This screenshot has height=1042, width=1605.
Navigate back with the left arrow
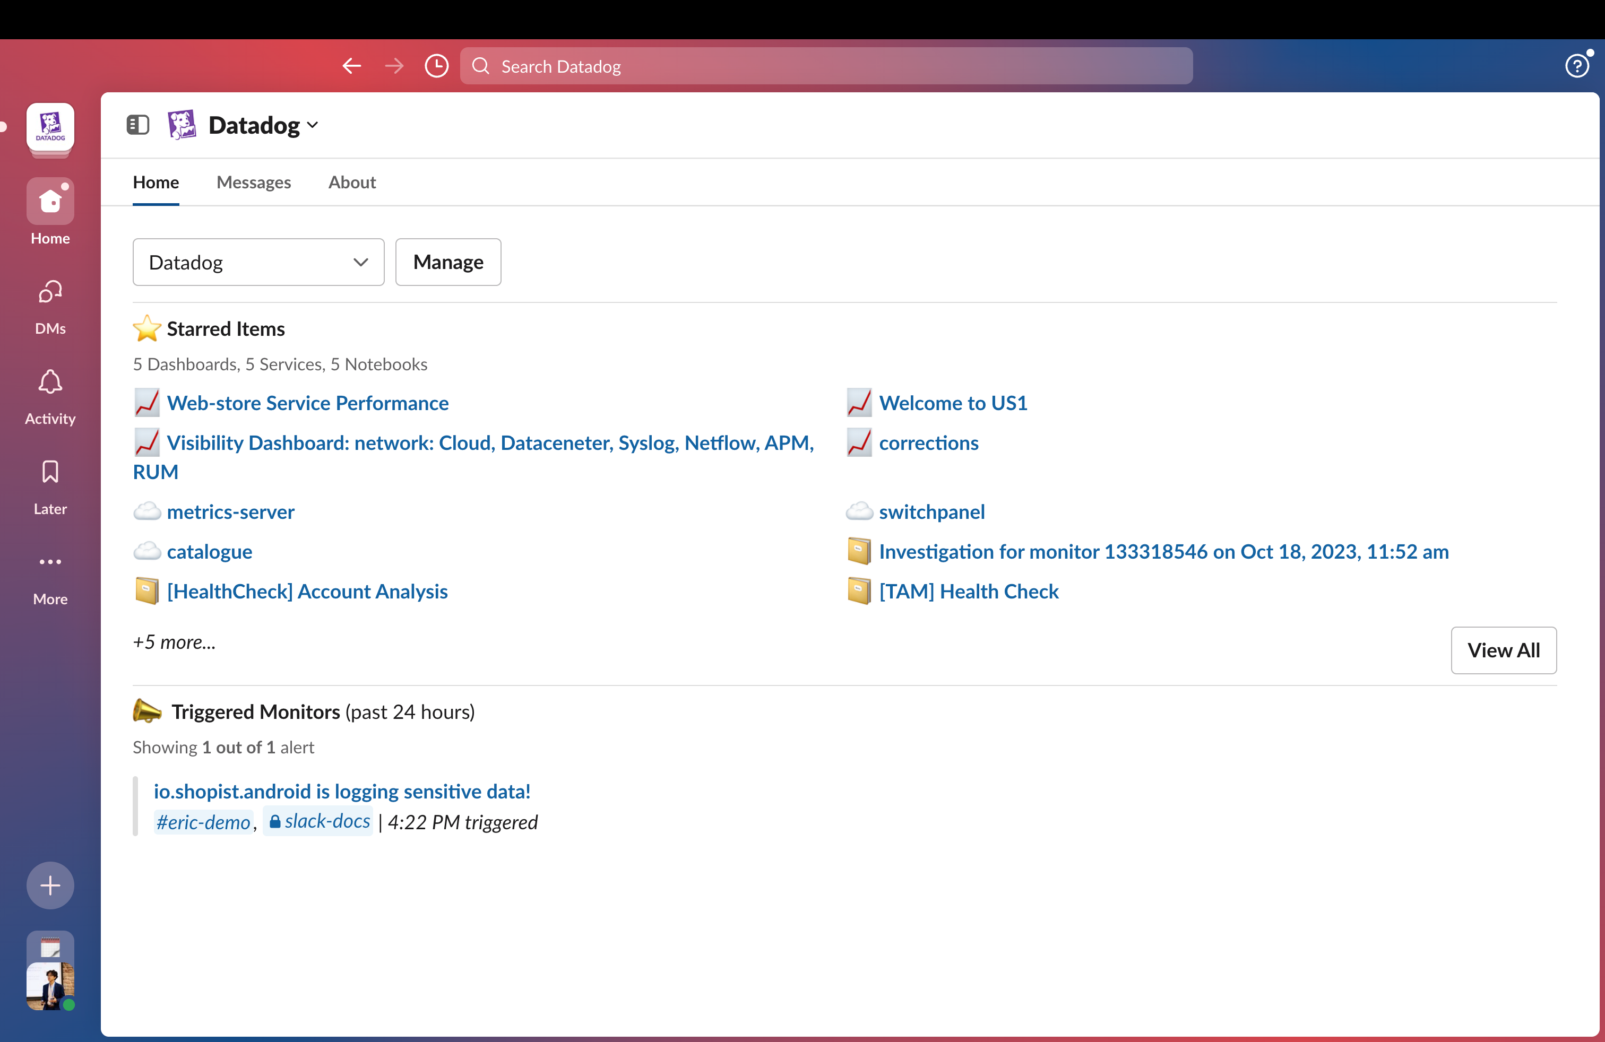tap(351, 65)
